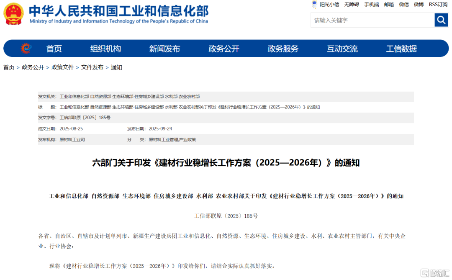Click the national emblem logo
The image size is (452, 280).
(x=14, y=14)
